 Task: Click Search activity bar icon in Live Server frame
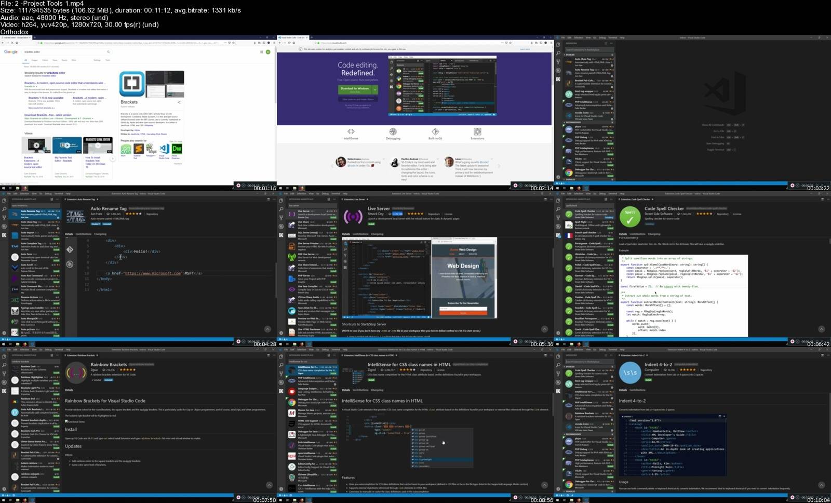pyautogui.click(x=281, y=209)
